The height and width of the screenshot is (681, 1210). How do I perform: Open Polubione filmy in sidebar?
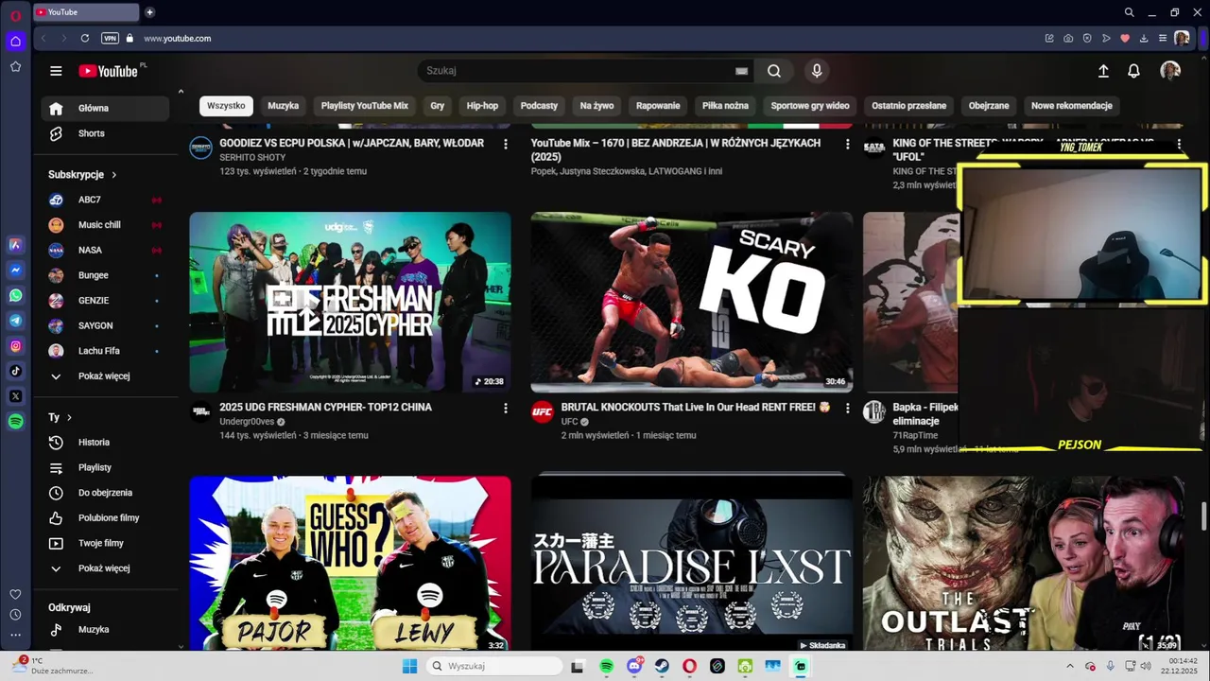click(x=105, y=518)
